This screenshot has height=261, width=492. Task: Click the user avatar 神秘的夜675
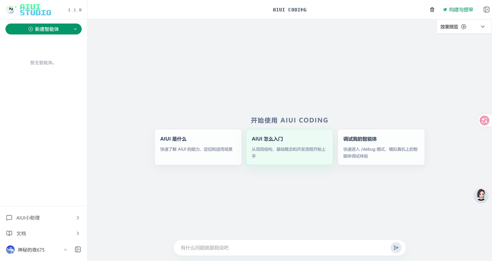[x=10, y=250]
